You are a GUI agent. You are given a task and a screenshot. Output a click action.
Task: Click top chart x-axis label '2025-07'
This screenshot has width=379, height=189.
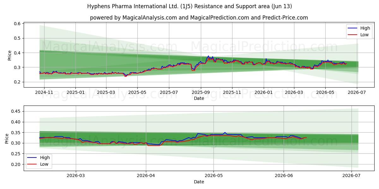click(x=169, y=93)
